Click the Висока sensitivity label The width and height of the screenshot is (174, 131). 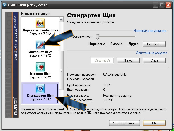pos(117,44)
